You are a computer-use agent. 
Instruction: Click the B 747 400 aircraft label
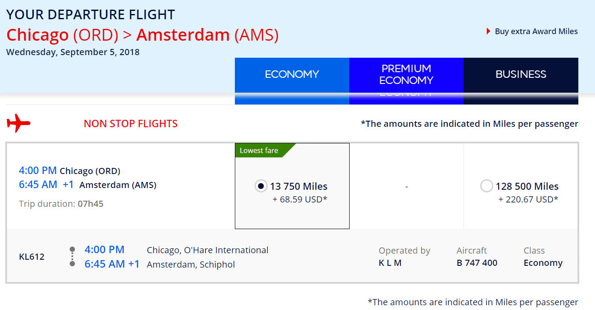click(x=477, y=263)
